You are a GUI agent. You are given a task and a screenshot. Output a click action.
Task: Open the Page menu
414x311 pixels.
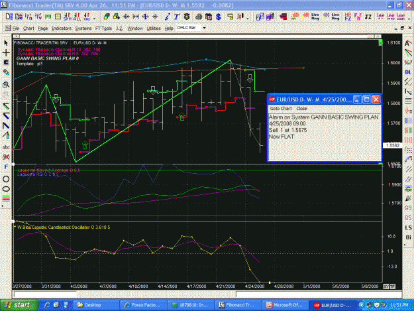[x=43, y=29]
